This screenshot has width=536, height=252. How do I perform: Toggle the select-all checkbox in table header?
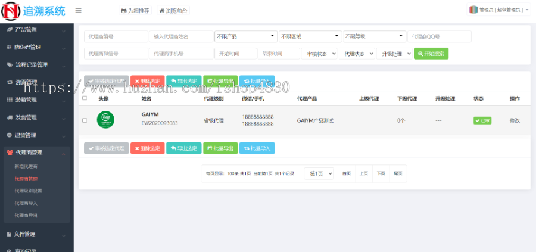(85, 98)
